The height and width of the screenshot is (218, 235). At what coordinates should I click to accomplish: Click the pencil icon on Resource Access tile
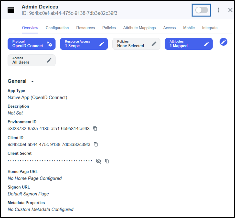(x=102, y=44)
